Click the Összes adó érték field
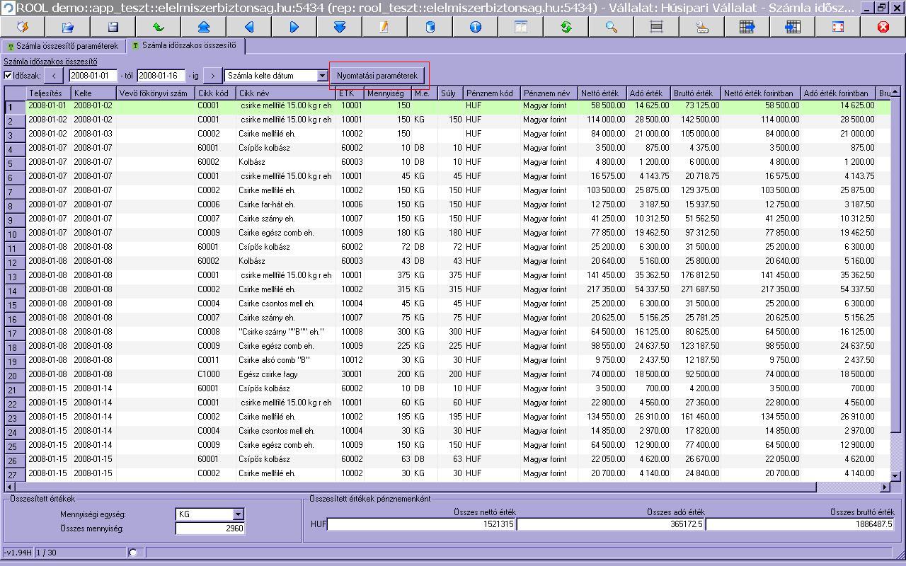This screenshot has width=906, height=566. point(610,524)
